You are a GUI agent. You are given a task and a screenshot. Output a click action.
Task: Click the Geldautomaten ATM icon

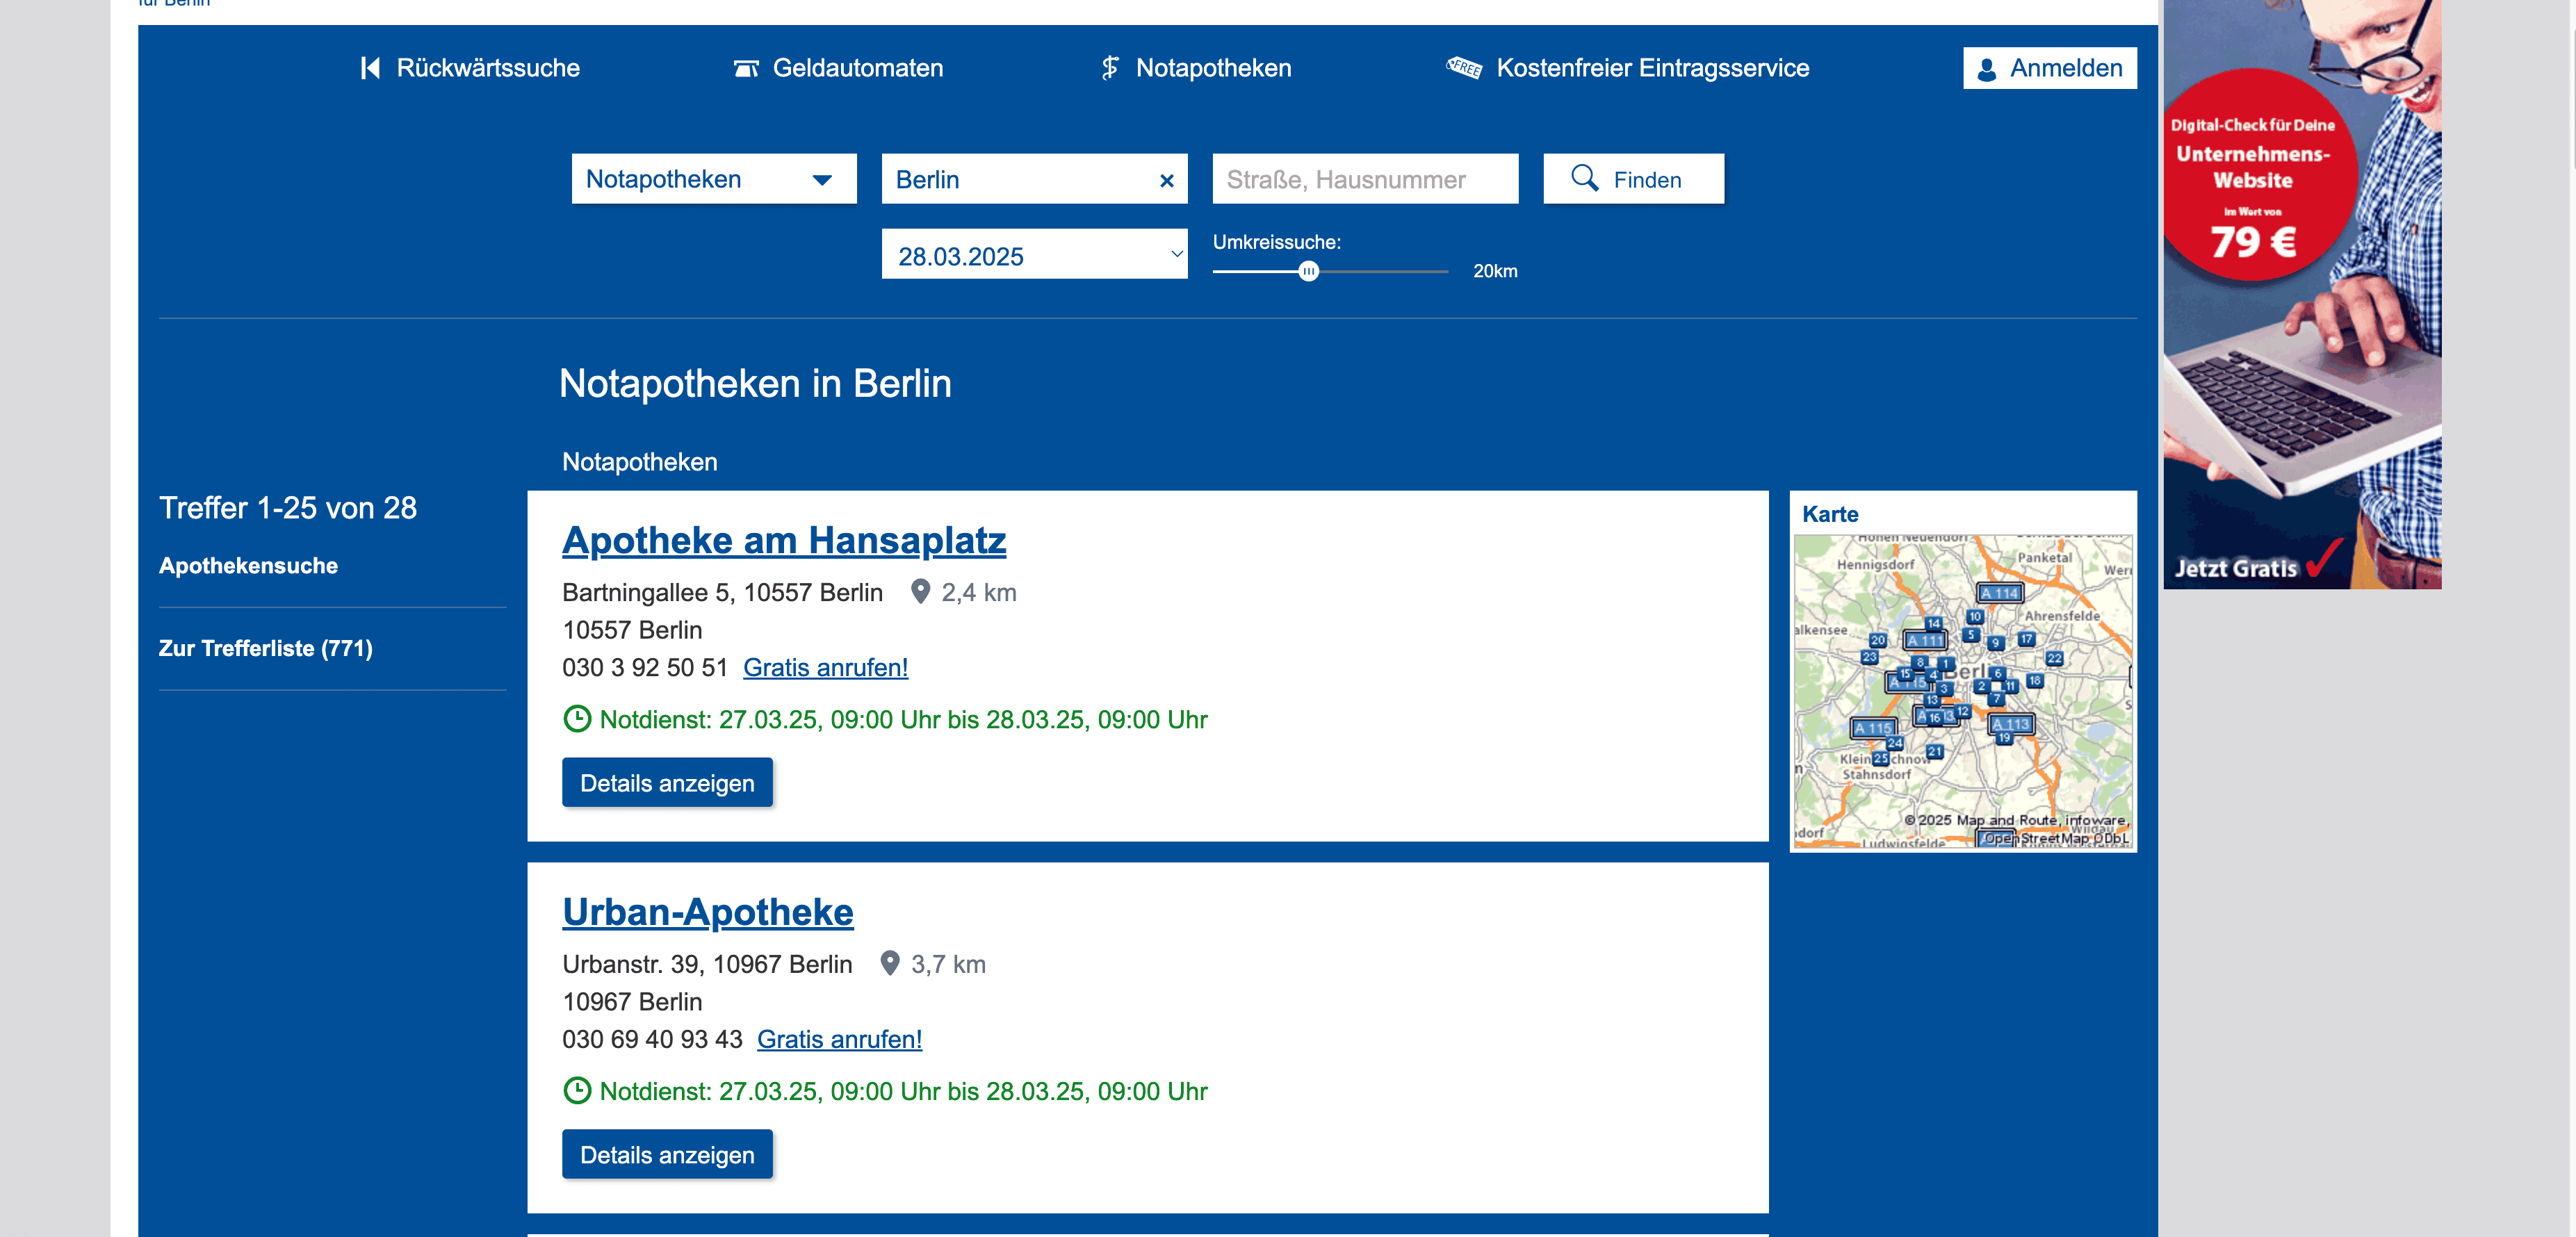pos(746,68)
